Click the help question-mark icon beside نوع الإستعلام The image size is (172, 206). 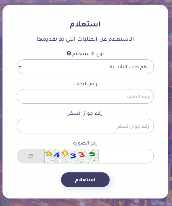[69, 54]
